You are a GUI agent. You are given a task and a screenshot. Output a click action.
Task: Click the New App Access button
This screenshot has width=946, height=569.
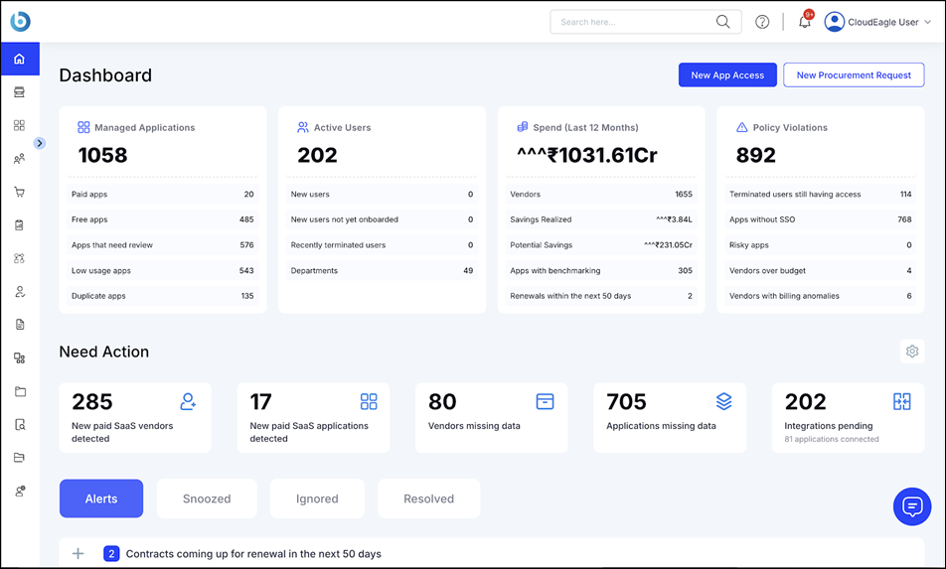(727, 75)
